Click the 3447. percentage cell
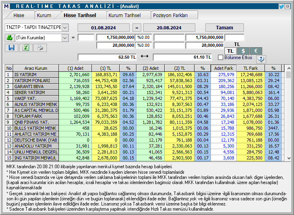This screenshot has height=215, width=294. click(x=273, y=128)
